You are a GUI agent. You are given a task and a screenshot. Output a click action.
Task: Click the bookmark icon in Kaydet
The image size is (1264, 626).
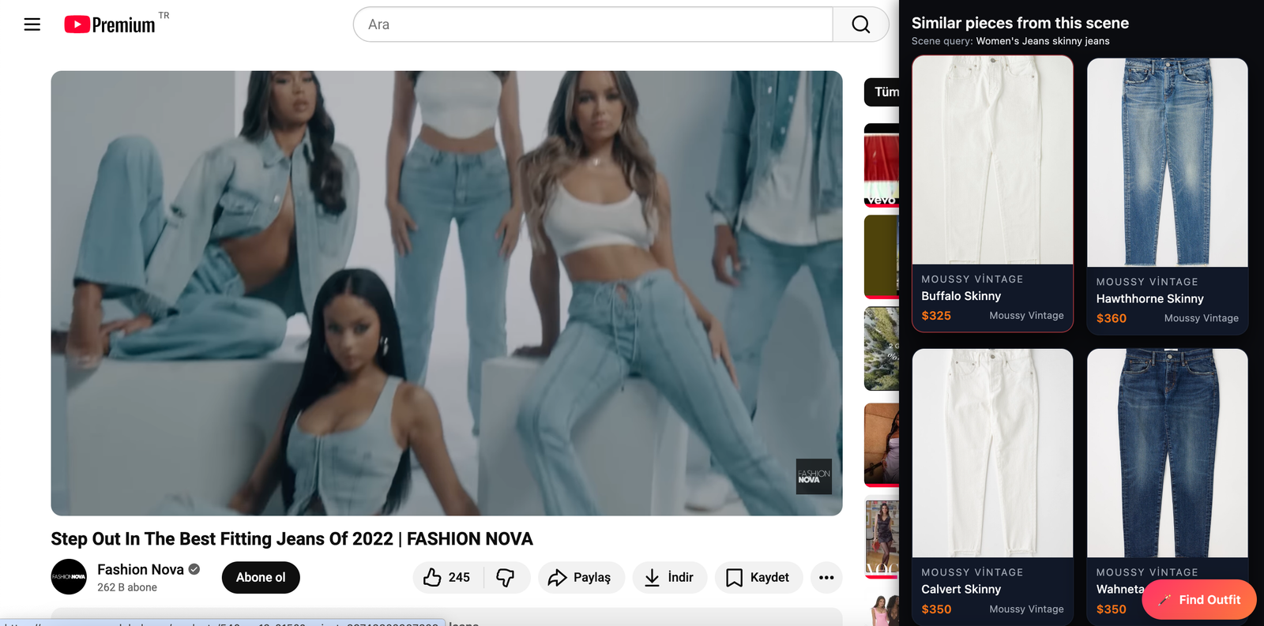[734, 578]
